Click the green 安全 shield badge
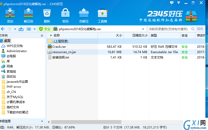 point(45,29)
